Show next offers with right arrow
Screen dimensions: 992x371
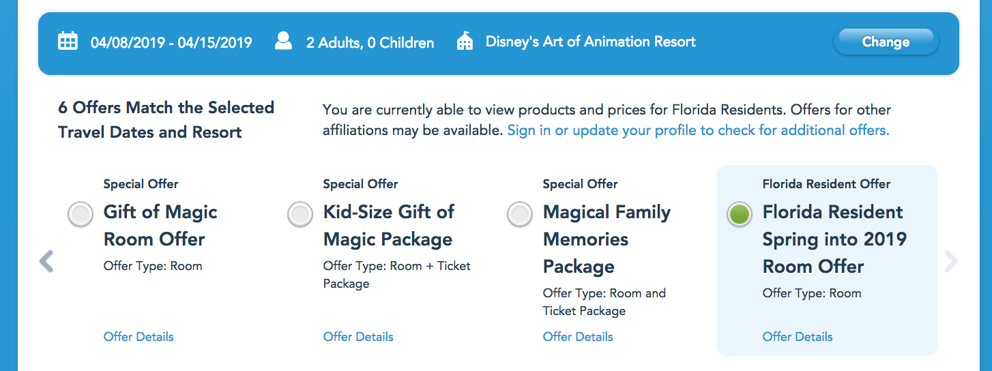click(950, 261)
